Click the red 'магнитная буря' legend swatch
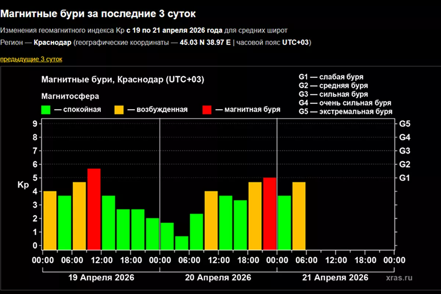Image resolution: width=441 pixels, height=294 pixels. pos(207,110)
